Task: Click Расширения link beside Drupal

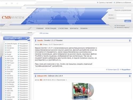Action: coord(24,54)
